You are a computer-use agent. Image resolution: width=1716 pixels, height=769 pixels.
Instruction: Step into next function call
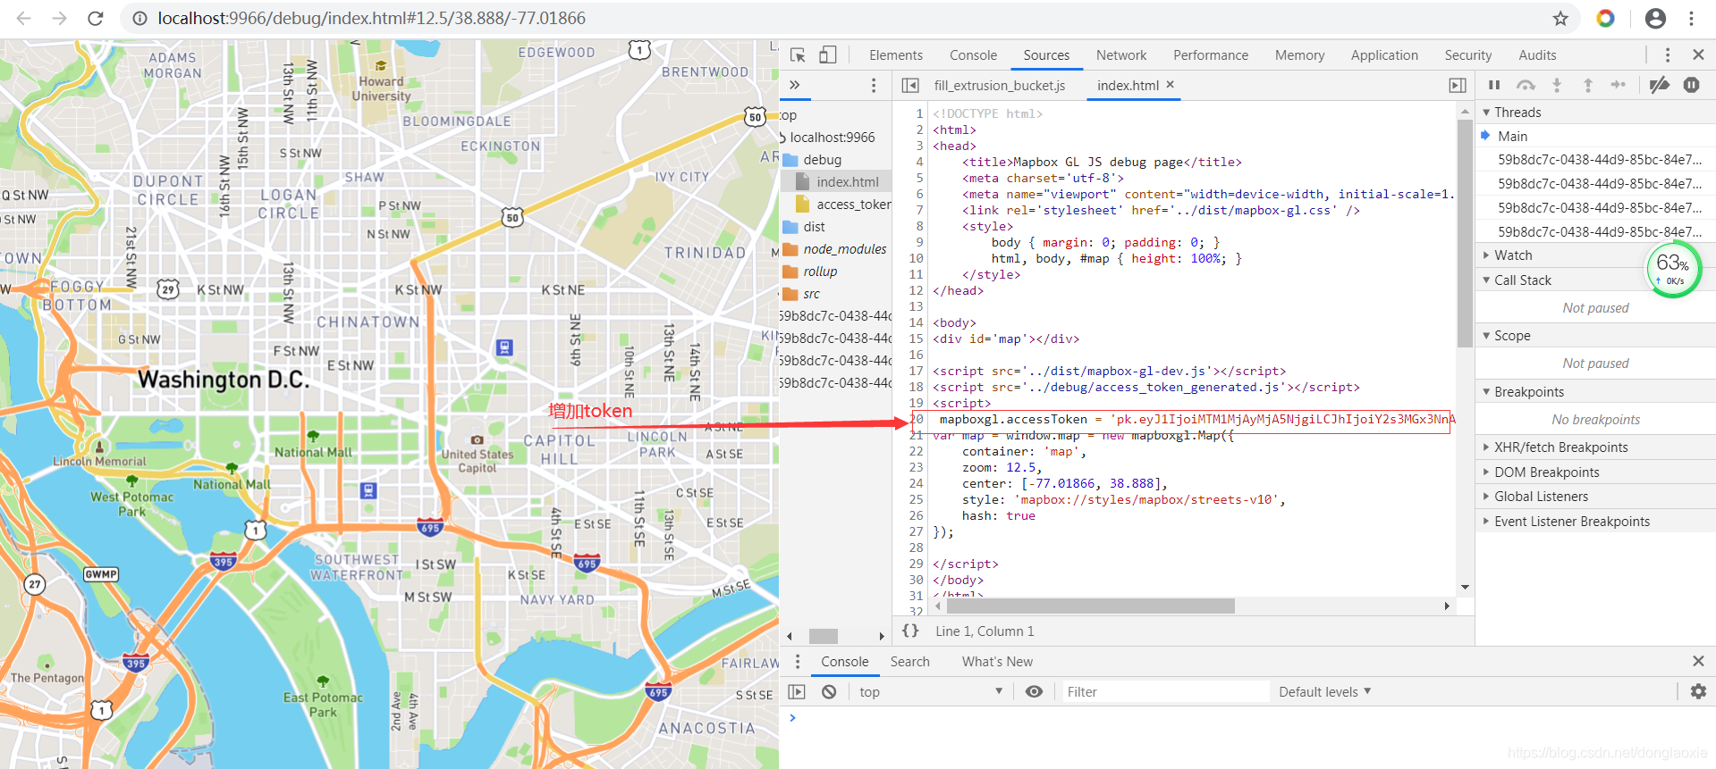(1557, 85)
